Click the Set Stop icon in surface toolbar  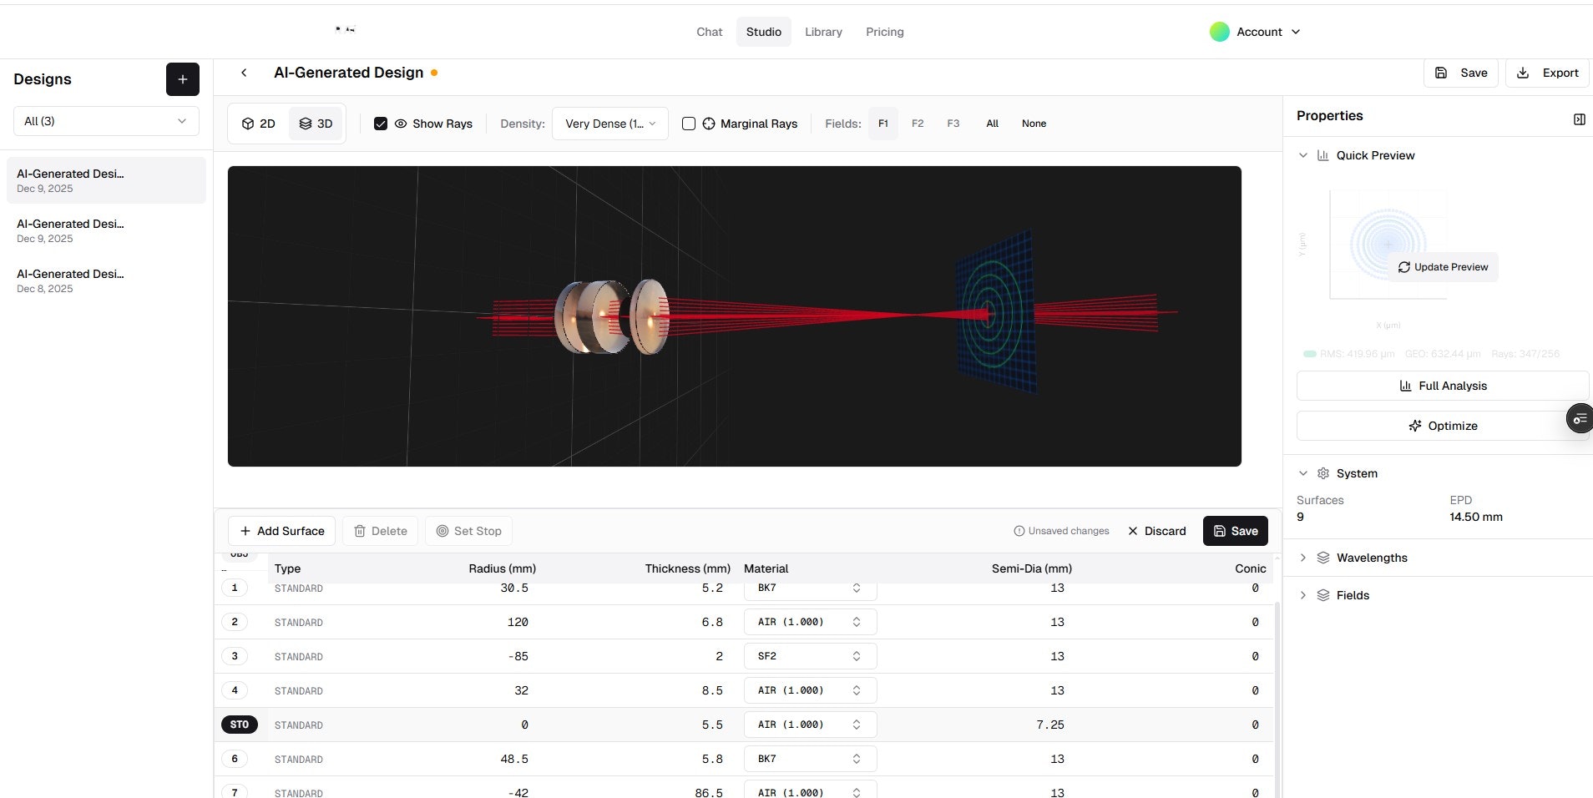[x=440, y=531]
